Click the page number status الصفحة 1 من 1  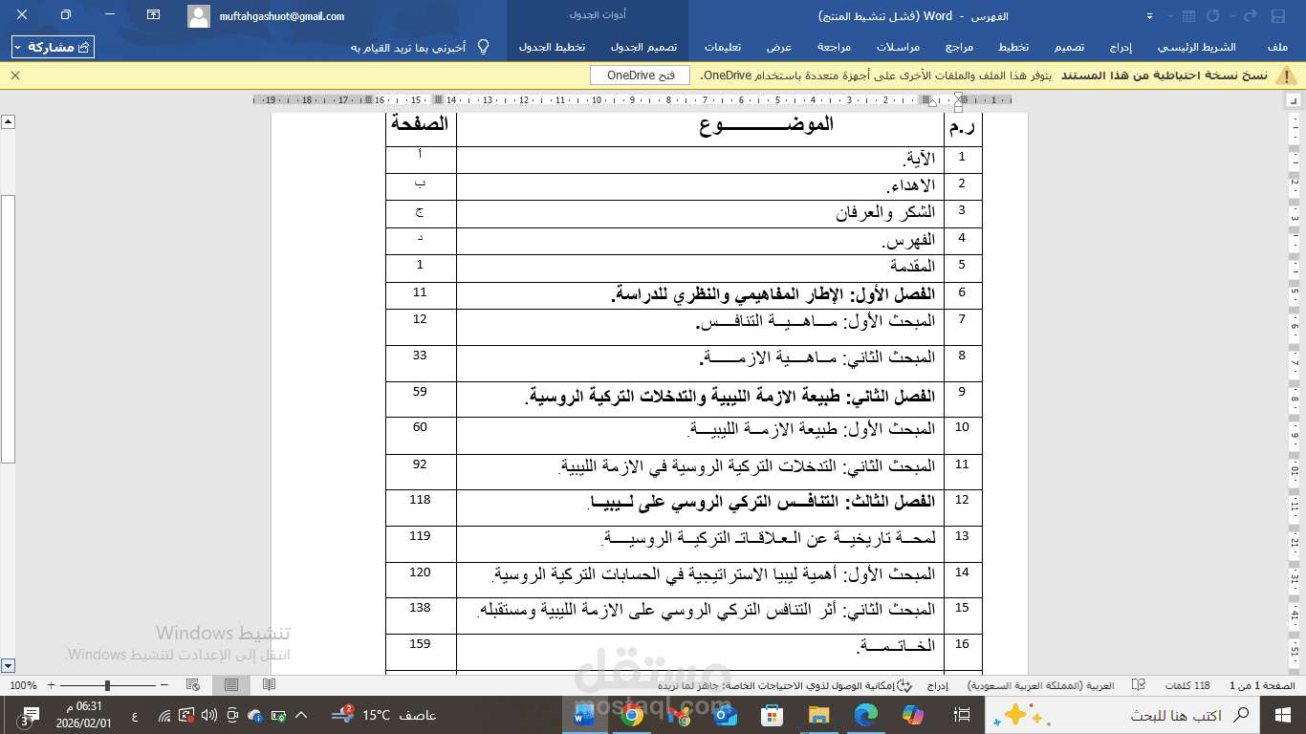pyautogui.click(x=1262, y=685)
